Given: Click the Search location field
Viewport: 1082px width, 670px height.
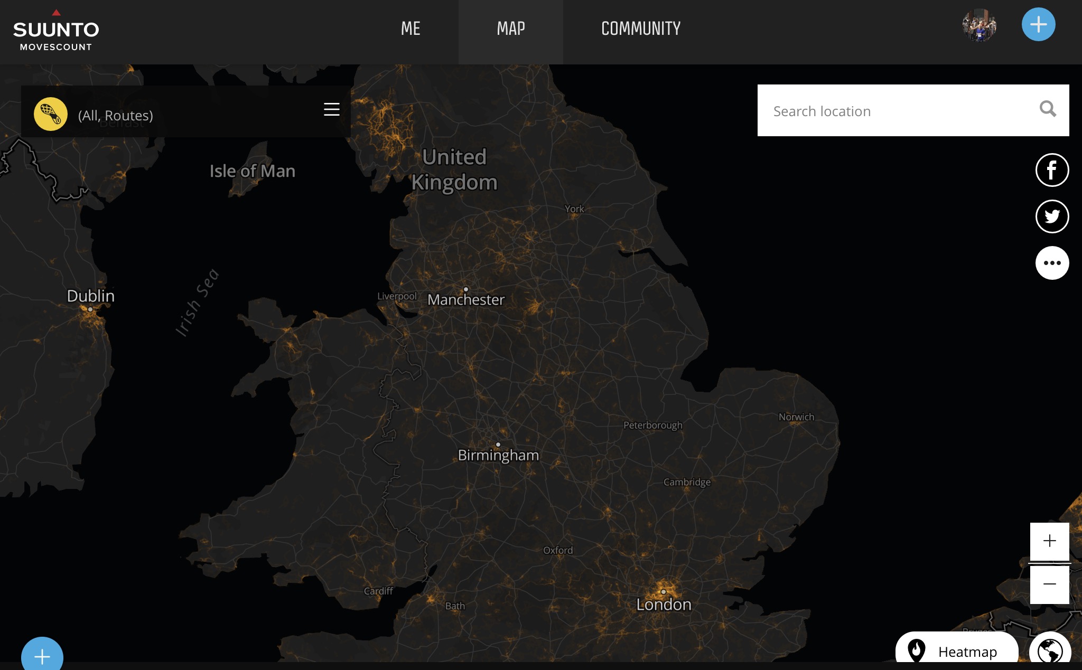Looking at the screenshot, I should tap(898, 111).
